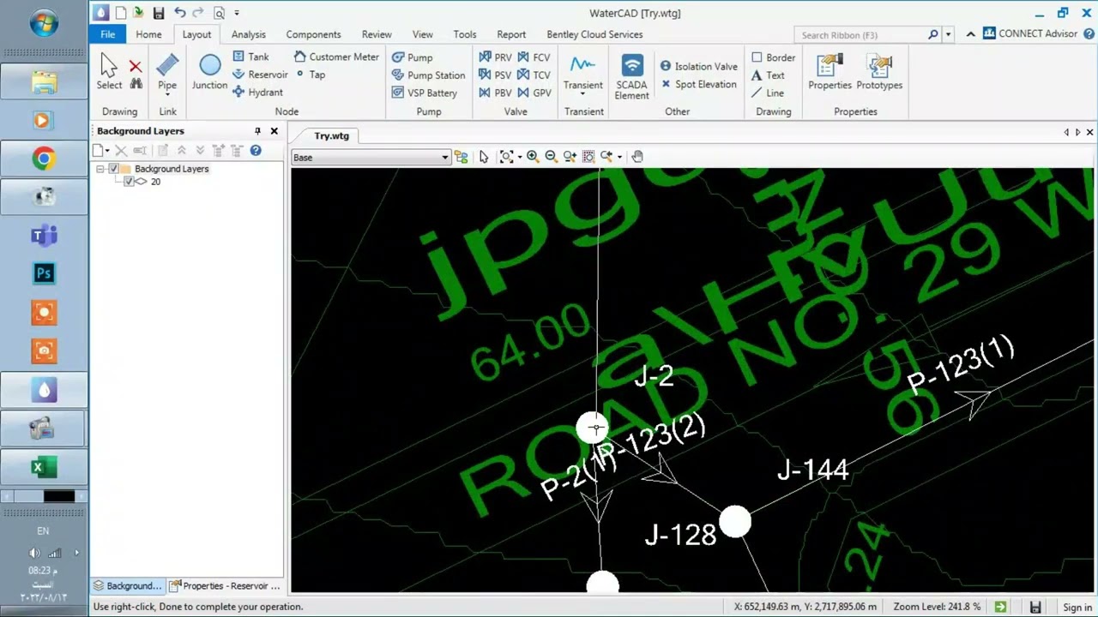
Task: Expand the Pipe tool dropdown arrow
Action: [167, 93]
